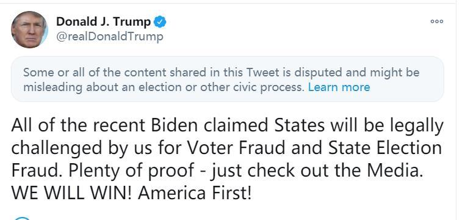Click the tweet line beginning "Fraud. Plenty of proof"
Viewport: 465px width, 220px height.
point(217,171)
